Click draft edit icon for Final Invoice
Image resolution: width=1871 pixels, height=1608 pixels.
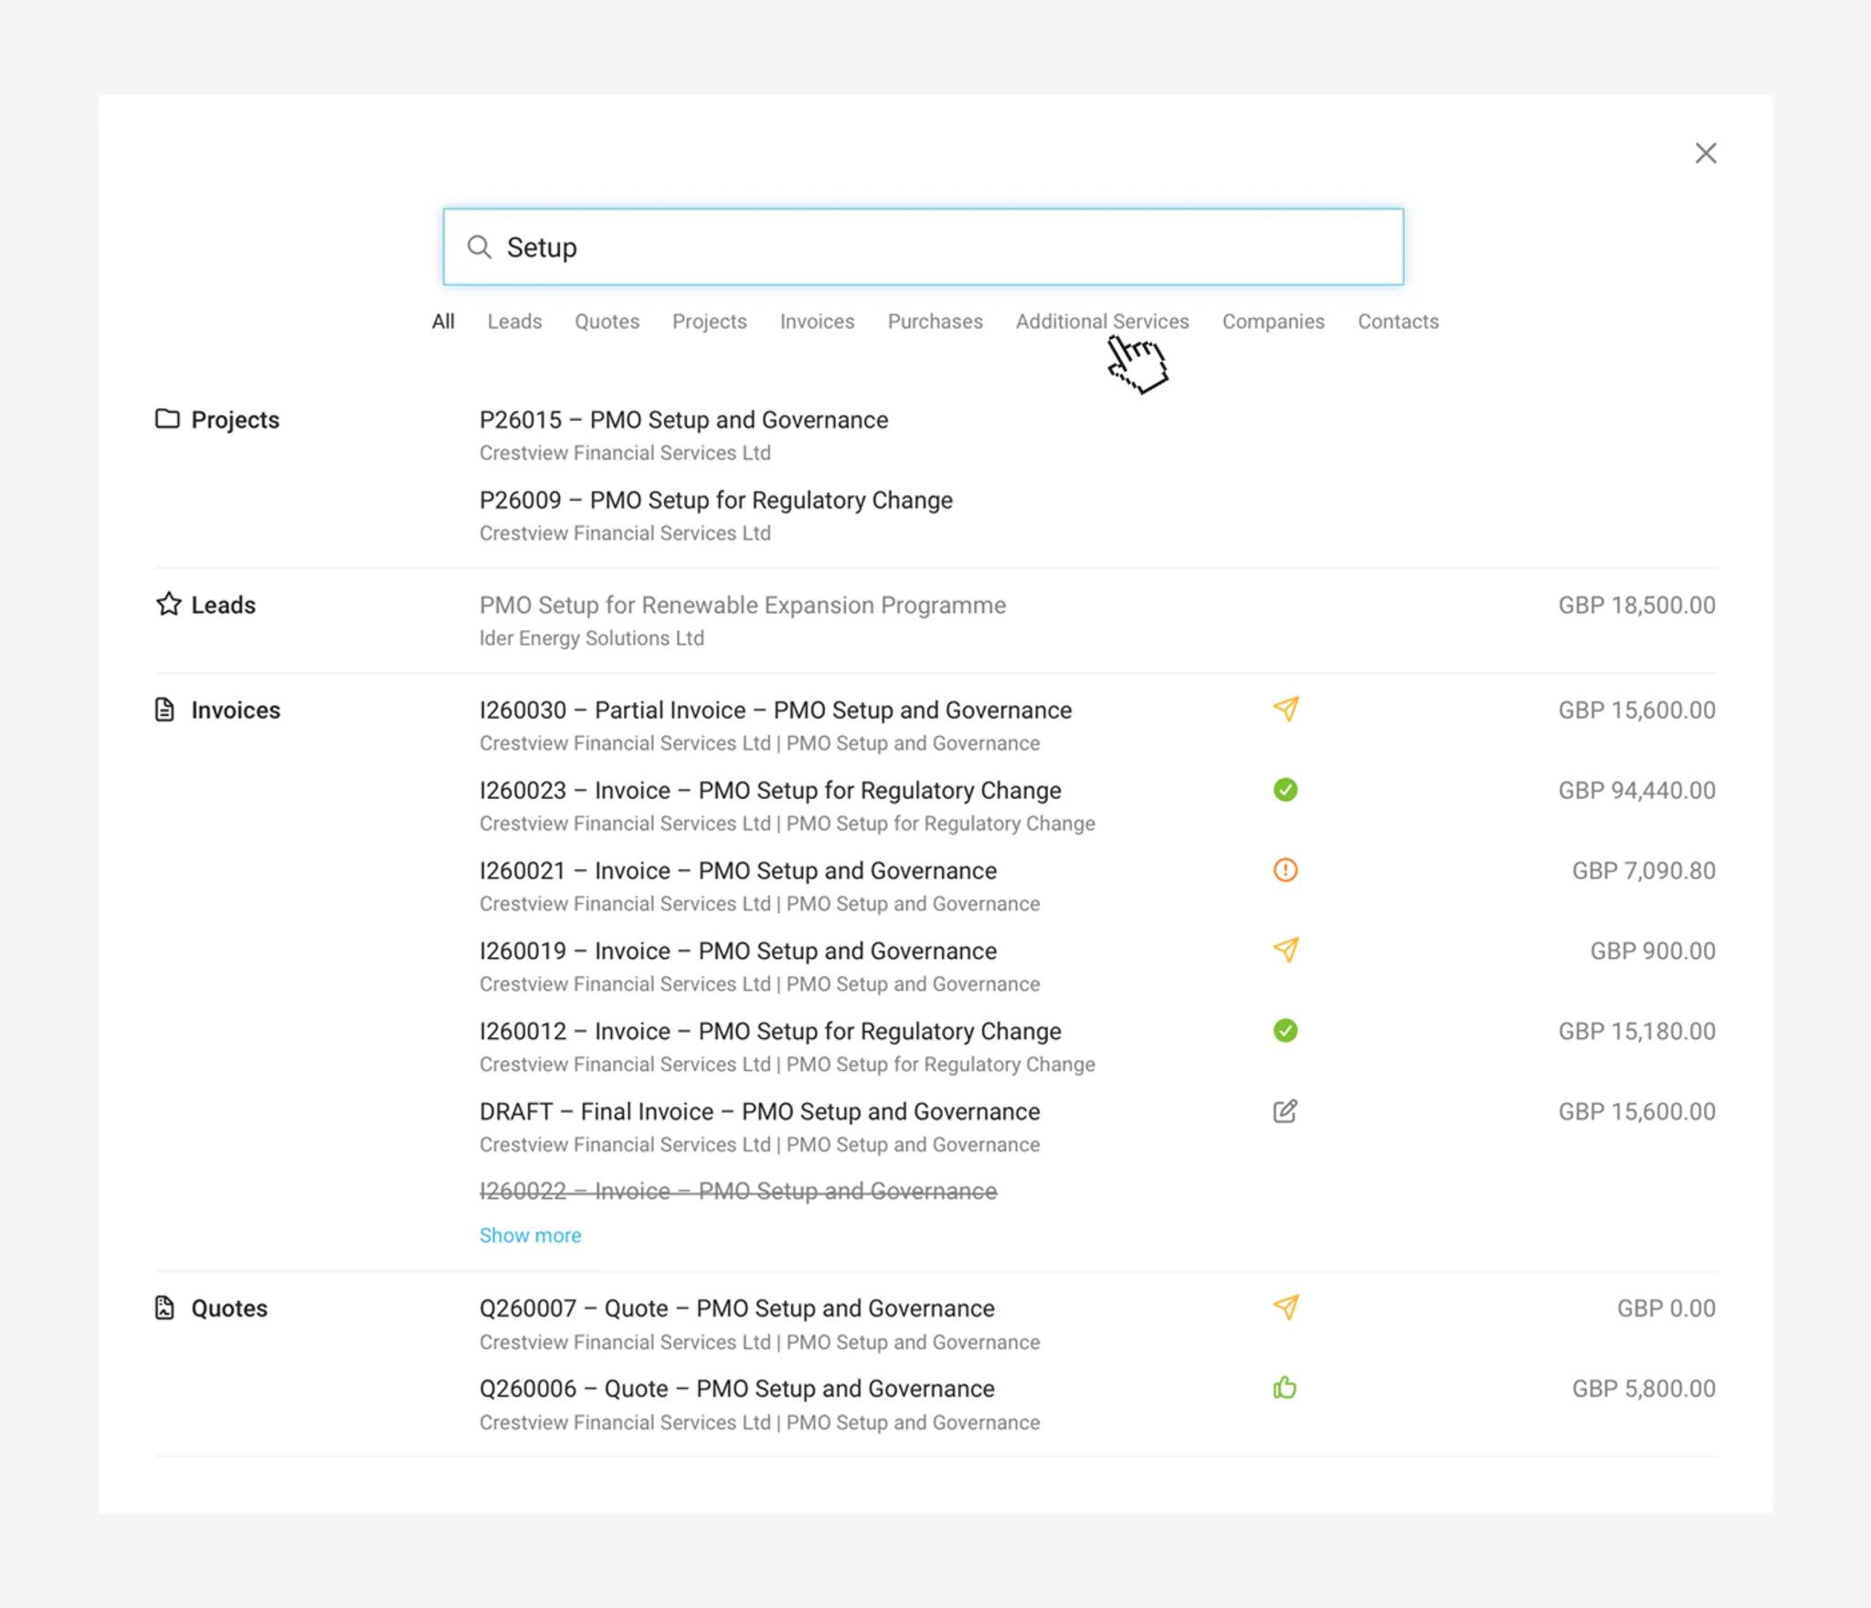tap(1285, 1111)
